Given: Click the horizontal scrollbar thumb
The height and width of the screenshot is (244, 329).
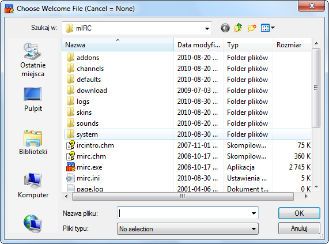Looking at the screenshot, I should 183,196.
